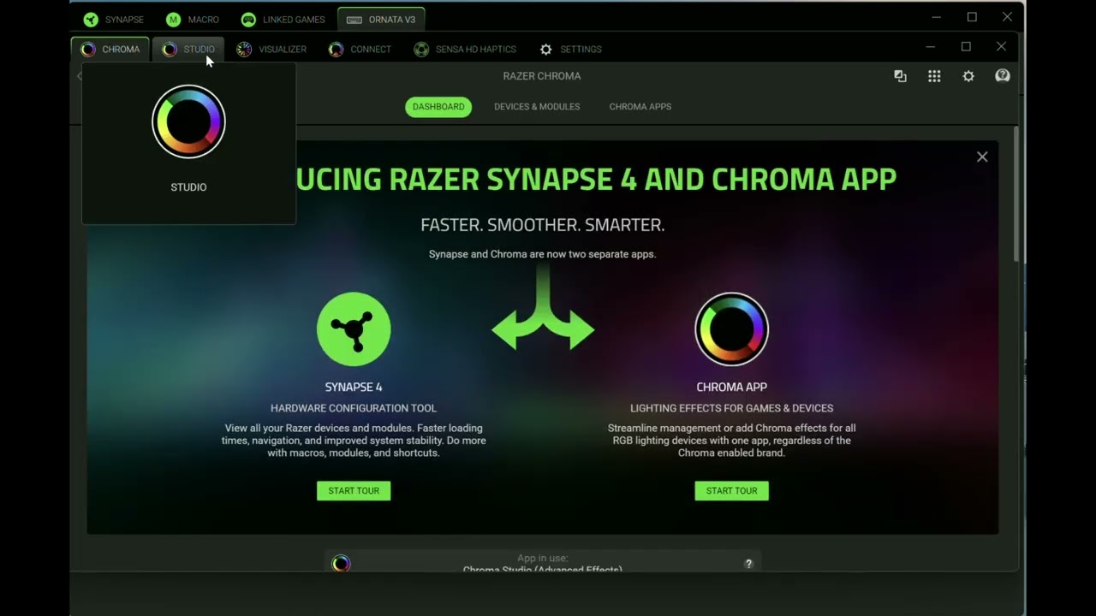Open the Settings tab with gear icon
The image size is (1096, 616).
tap(570, 49)
